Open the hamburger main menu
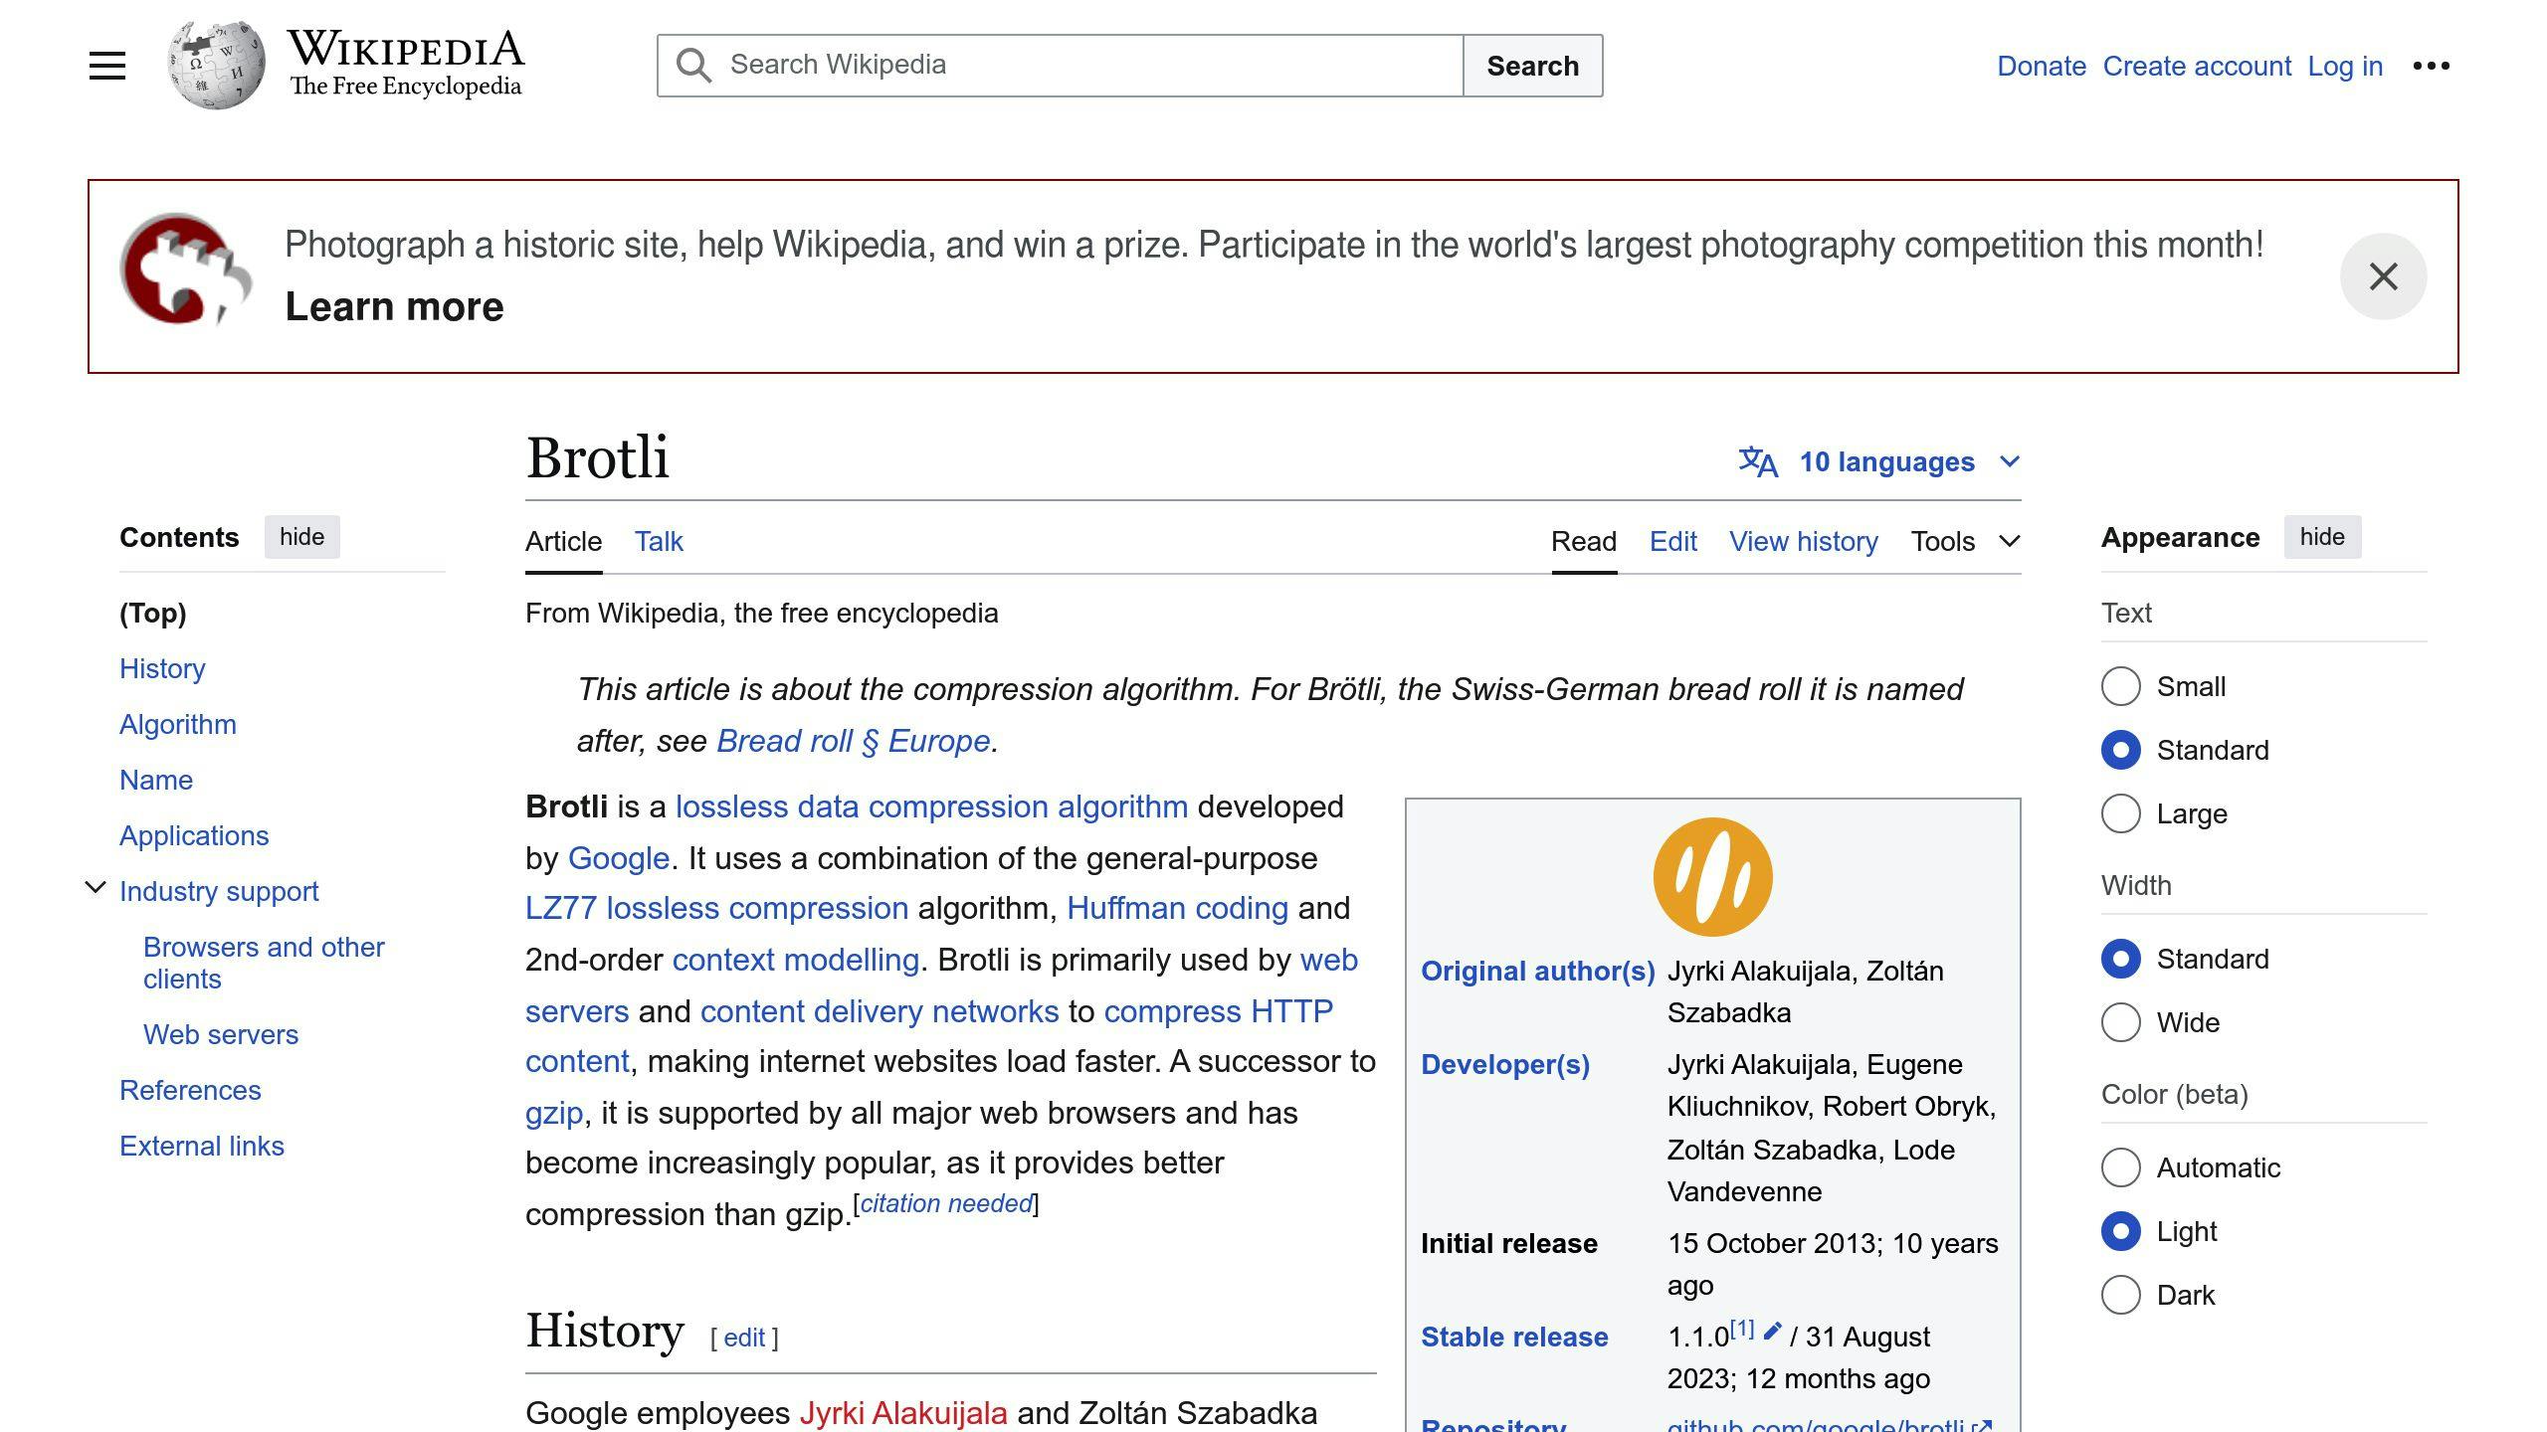This screenshot has width=2547, height=1432. [107, 66]
